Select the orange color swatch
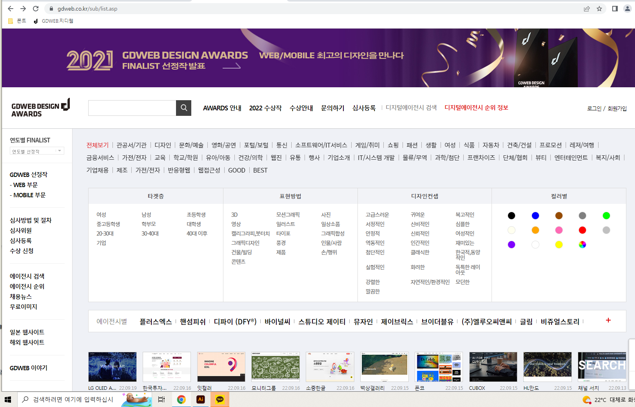Image resolution: width=635 pixels, height=407 pixels. click(535, 230)
